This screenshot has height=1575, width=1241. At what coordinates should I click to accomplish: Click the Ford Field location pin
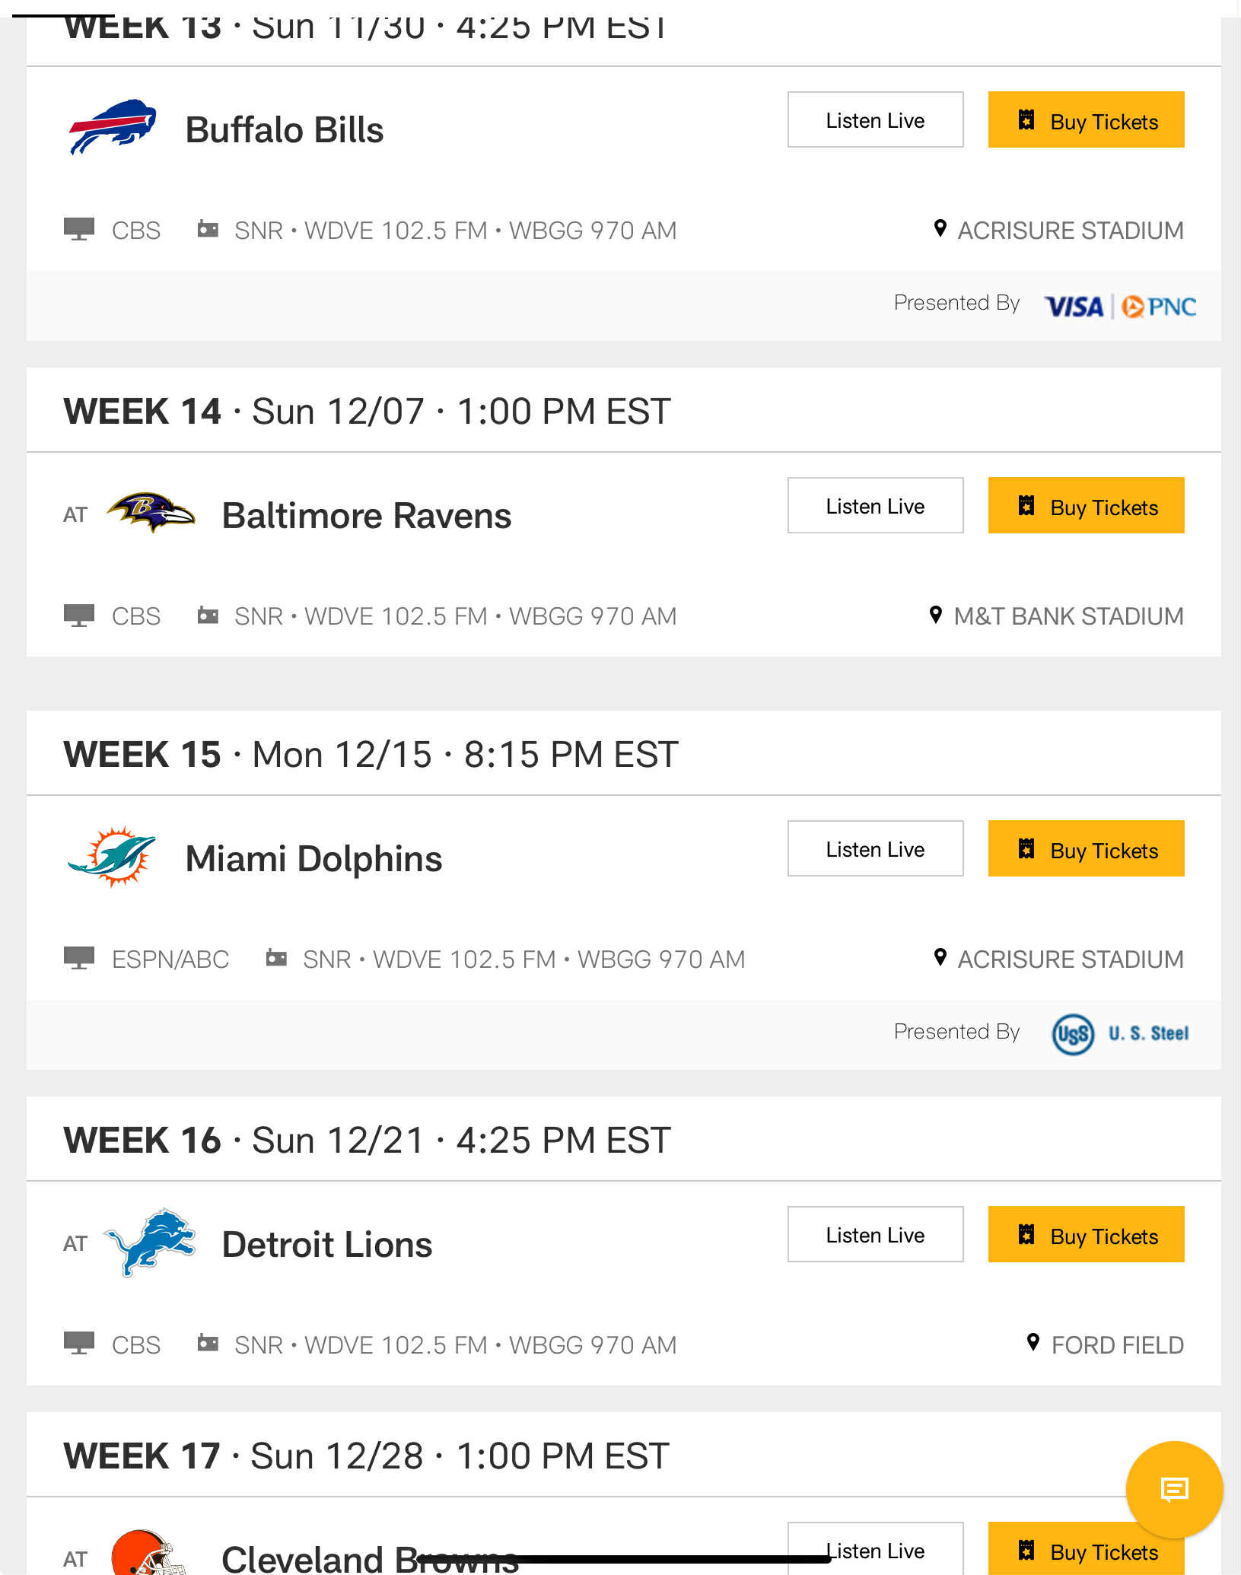1033,1343
